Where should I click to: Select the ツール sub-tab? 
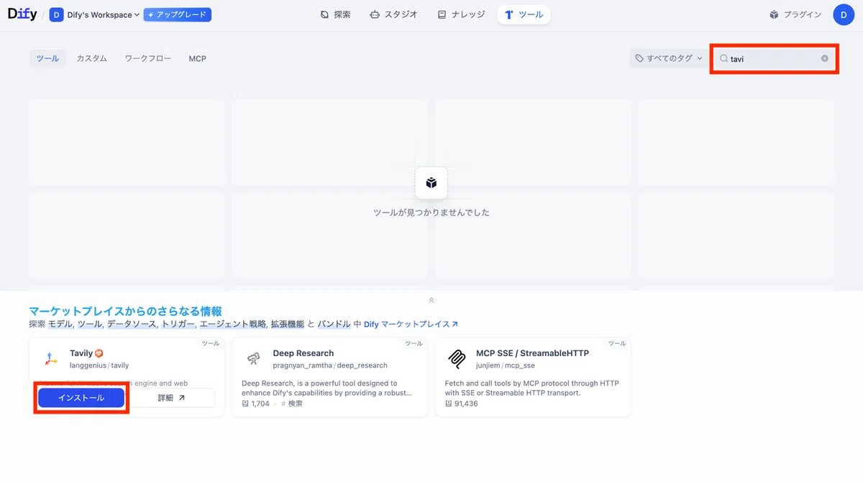[47, 58]
